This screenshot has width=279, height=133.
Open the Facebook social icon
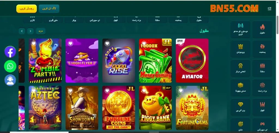pyautogui.click(x=10, y=52)
